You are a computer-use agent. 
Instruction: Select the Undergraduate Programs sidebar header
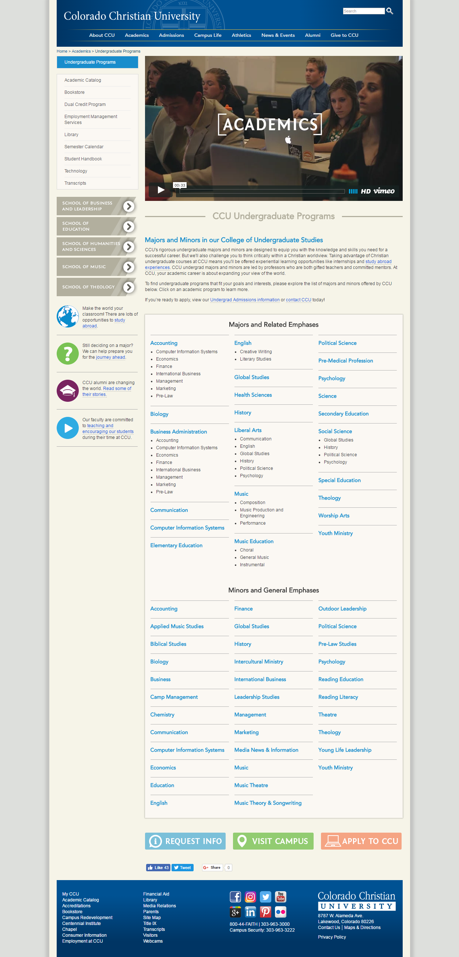(98, 62)
